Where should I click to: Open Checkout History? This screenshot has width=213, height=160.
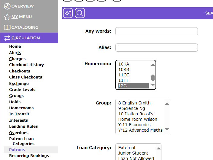[27, 65]
